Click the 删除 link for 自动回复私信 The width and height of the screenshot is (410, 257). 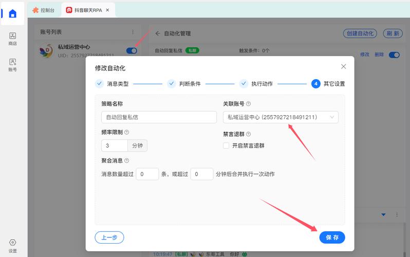(x=379, y=54)
